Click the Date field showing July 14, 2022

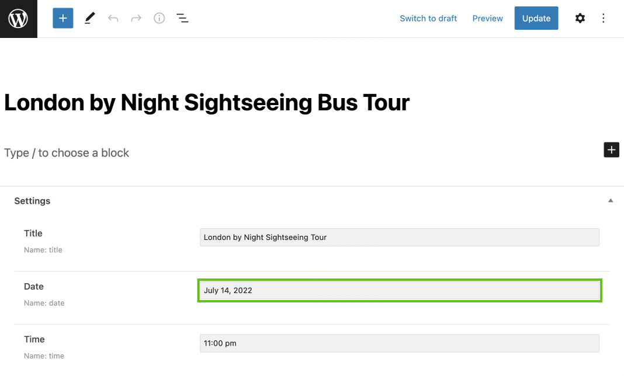[x=400, y=290]
